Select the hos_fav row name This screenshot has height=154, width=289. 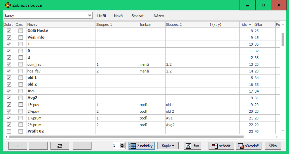click(x=34, y=71)
